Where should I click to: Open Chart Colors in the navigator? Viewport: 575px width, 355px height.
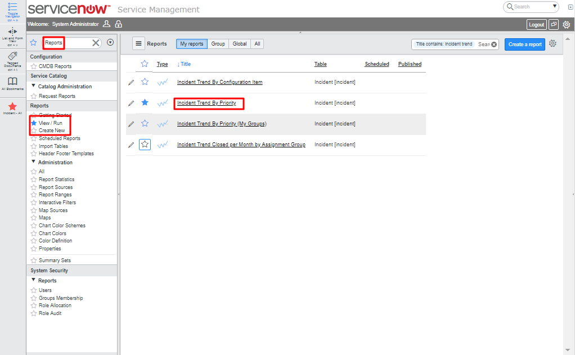coord(52,233)
